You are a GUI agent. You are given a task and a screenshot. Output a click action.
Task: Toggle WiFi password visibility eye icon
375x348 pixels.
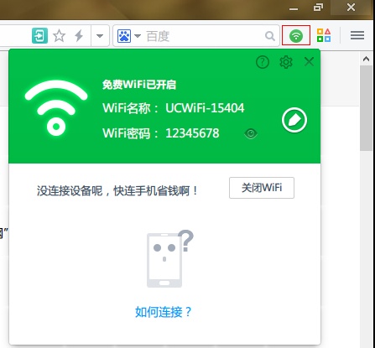point(251,133)
